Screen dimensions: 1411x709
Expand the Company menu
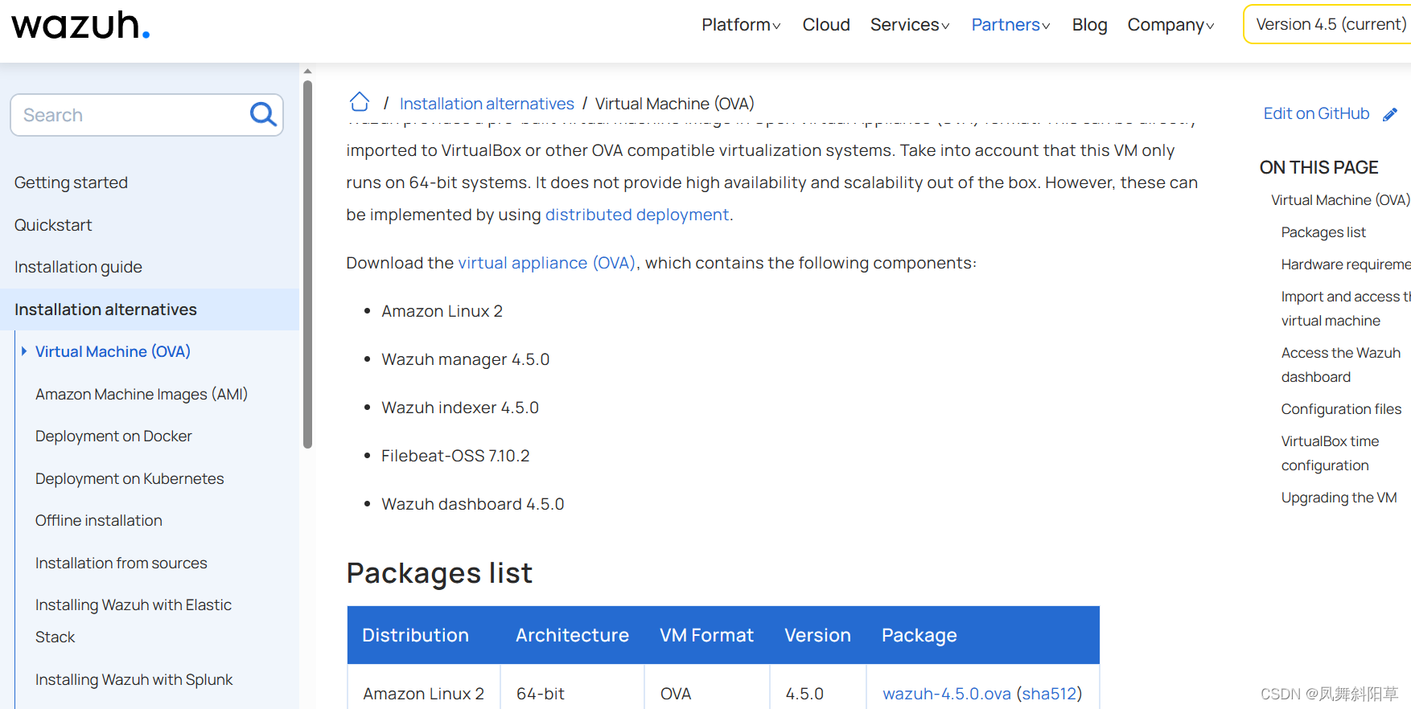[x=1170, y=25]
